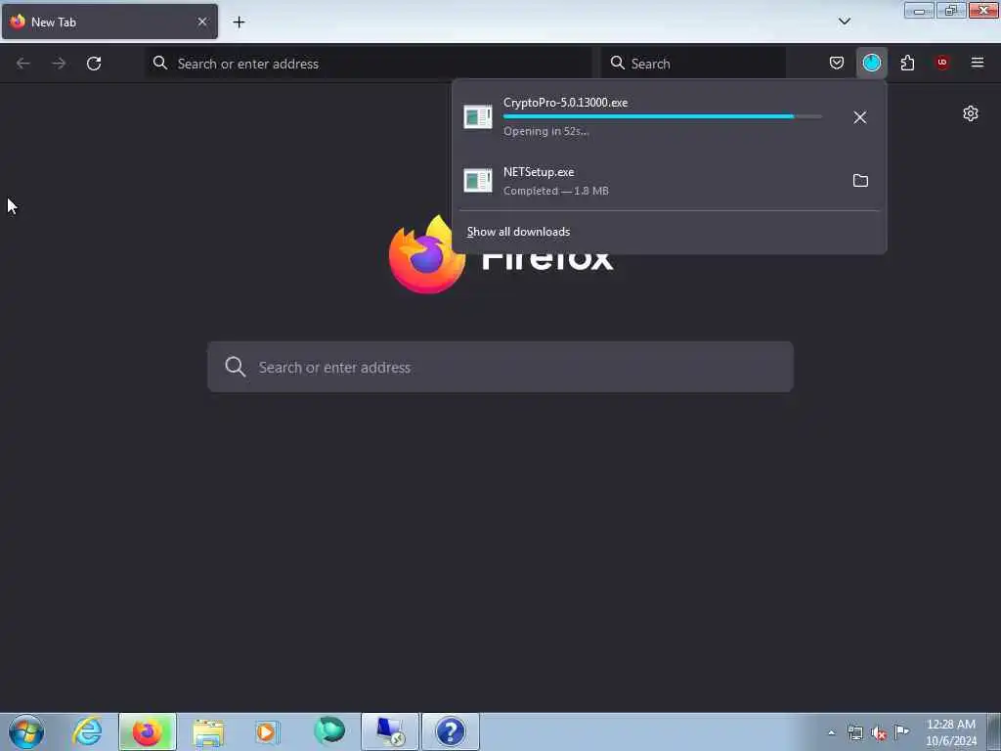
Task: Open the Help question mark taskbar item
Action: point(451,731)
